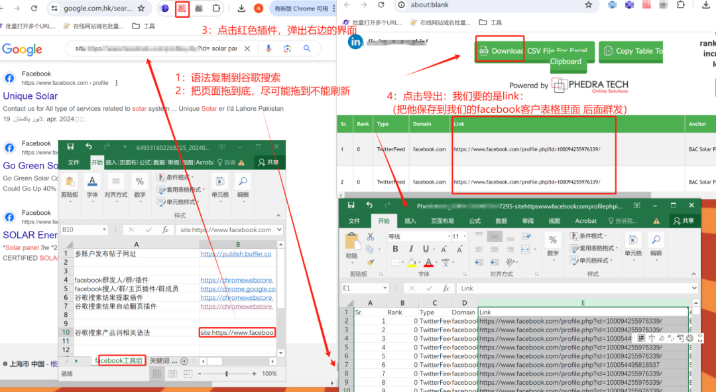Bookmark the about:blank page with the star
The width and height of the screenshot is (716, 392).
589,5
